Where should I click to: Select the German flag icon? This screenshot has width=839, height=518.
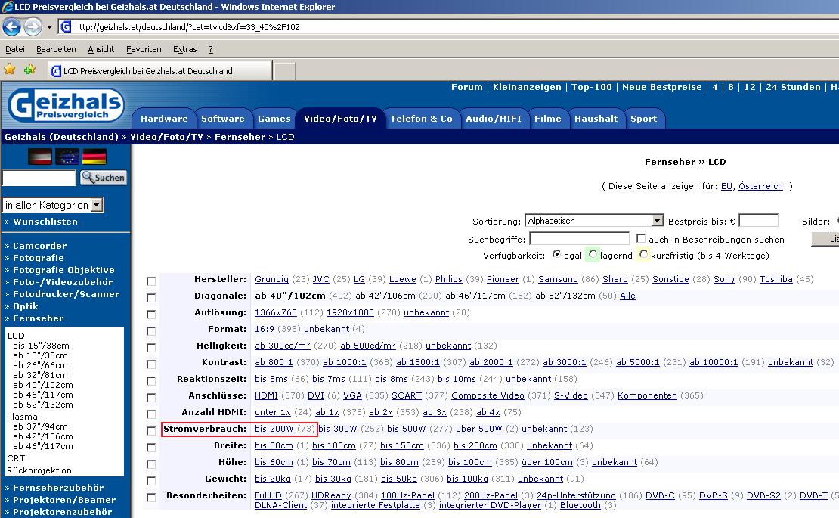94,157
